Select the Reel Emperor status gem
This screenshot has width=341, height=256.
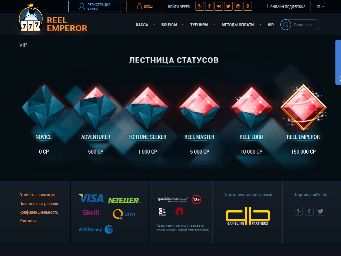(303, 108)
